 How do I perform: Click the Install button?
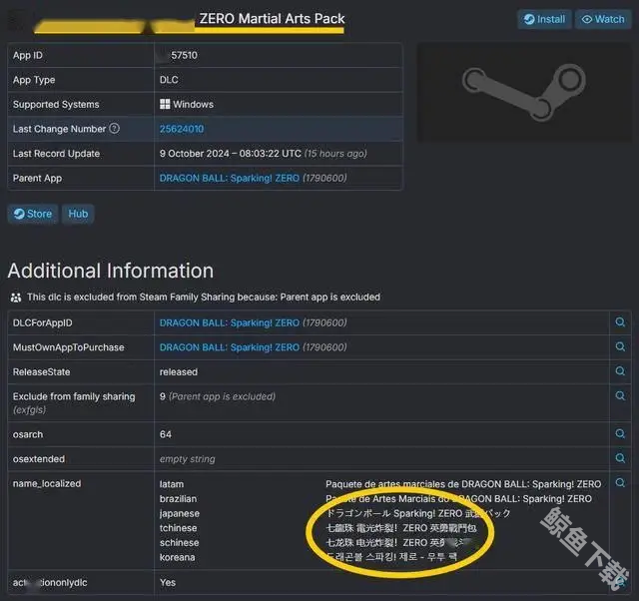[x=544, y=19]
